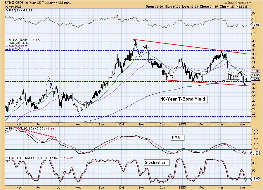Click the 10.0 label on the PMO axis

click(x=255, y=130)
